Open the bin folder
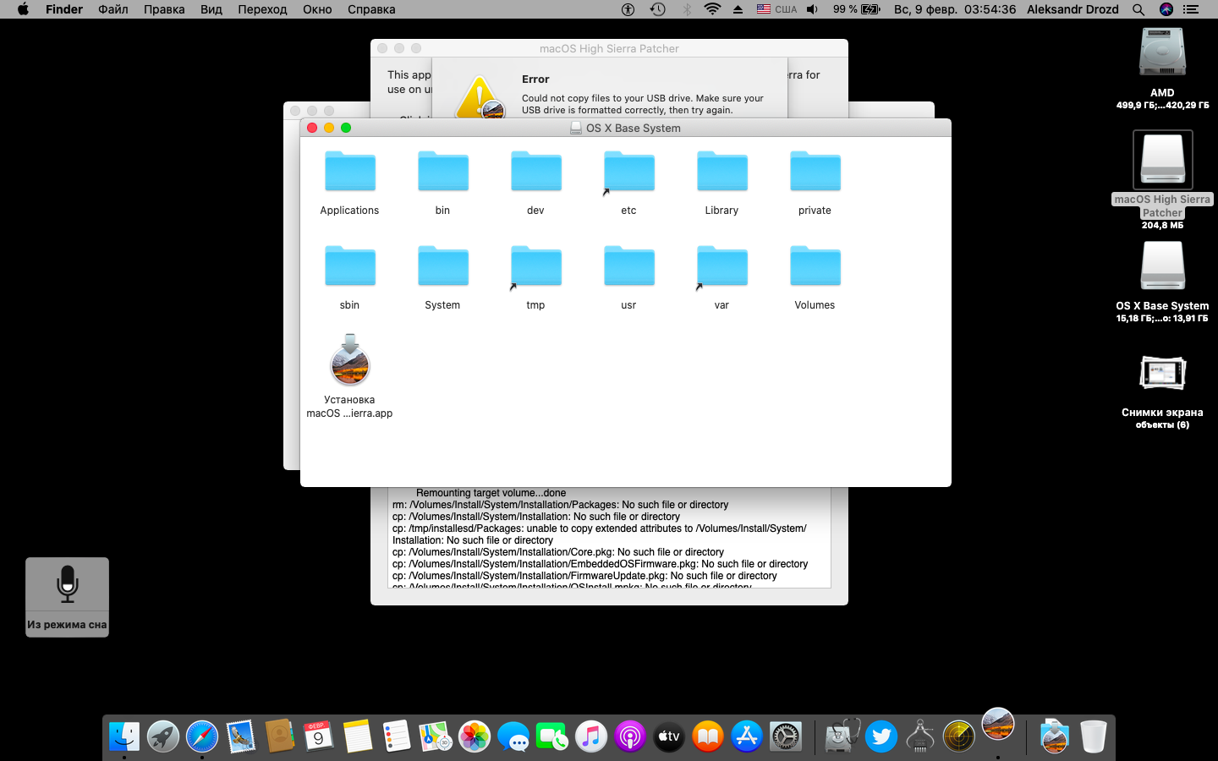 point(442,172)
